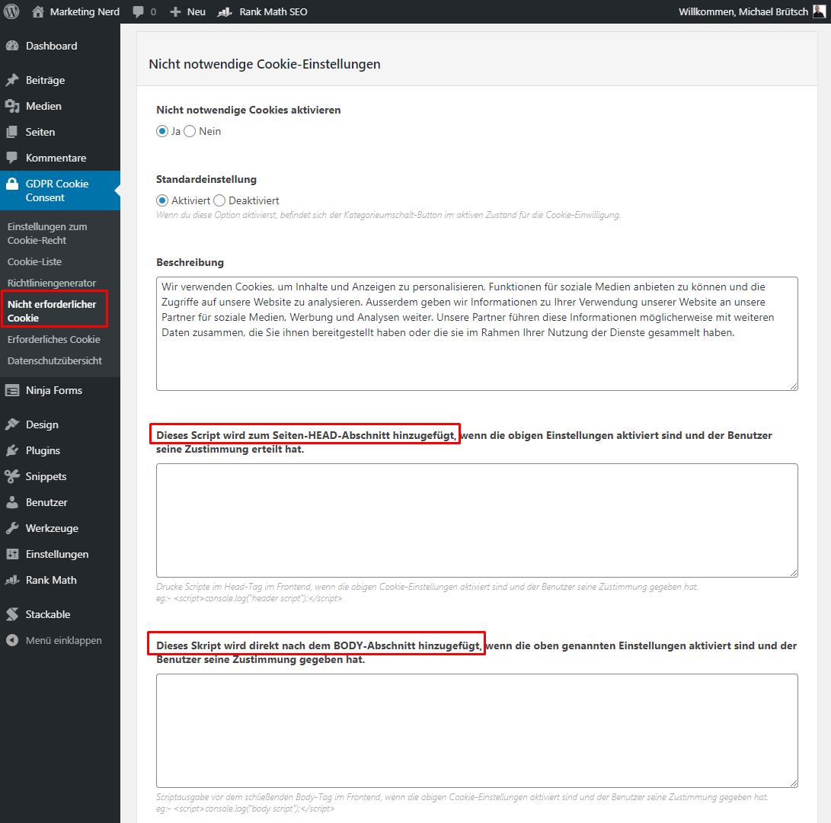This screenshot has height=823, width=831.
Task: Open Datenschutzübersicht submenu item
Action: coord(55,360)
